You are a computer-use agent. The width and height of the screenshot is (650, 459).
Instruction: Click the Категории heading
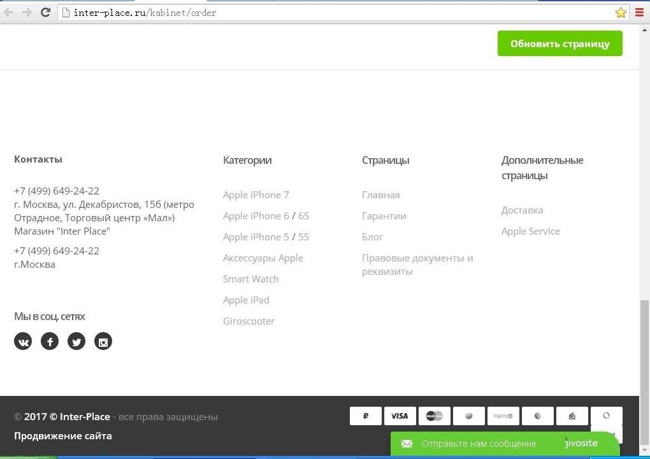(x=247, y=160)
